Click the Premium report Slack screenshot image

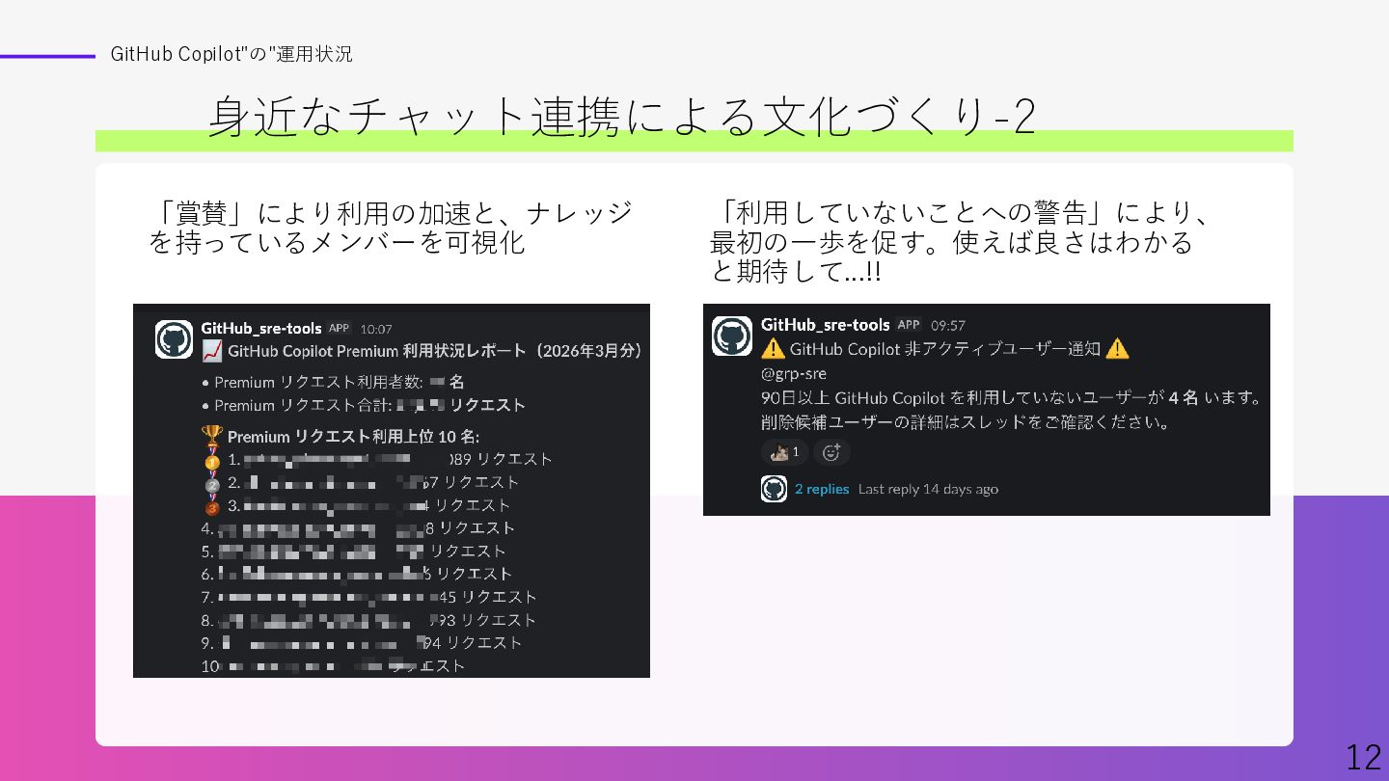(x=392, y=491)
